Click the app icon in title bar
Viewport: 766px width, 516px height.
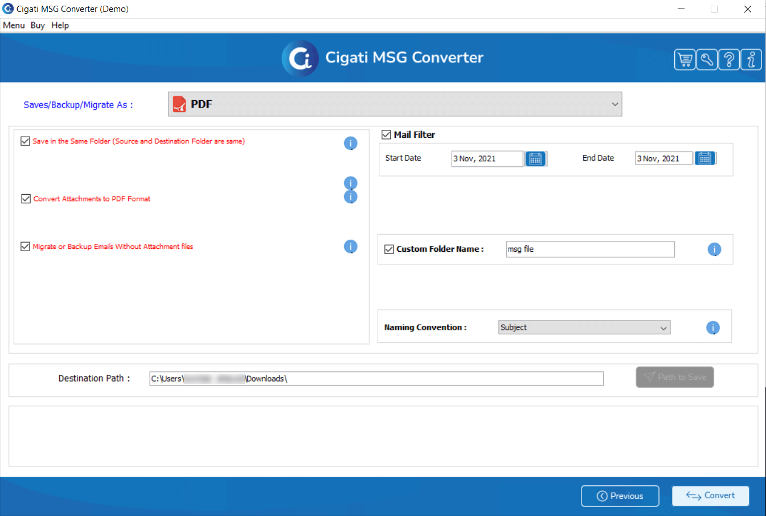click(8, 9)
